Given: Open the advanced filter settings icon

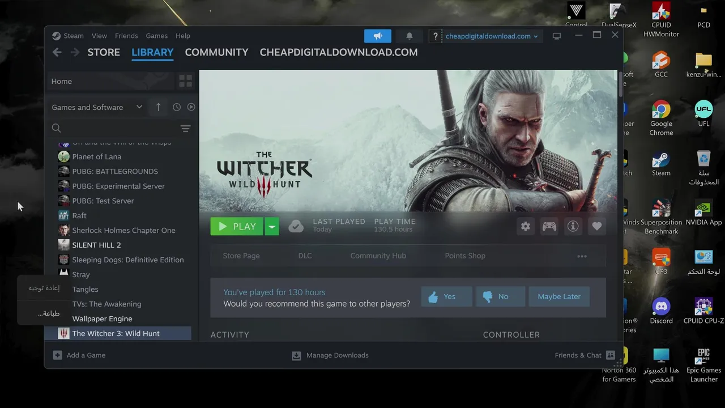Looking at the screenshot, I should point(185,129).
